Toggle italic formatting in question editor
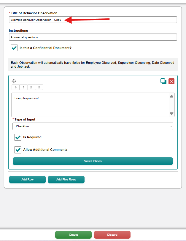Image resolution: width=186 pixels, height=241 pixels. tap(23, 87)
